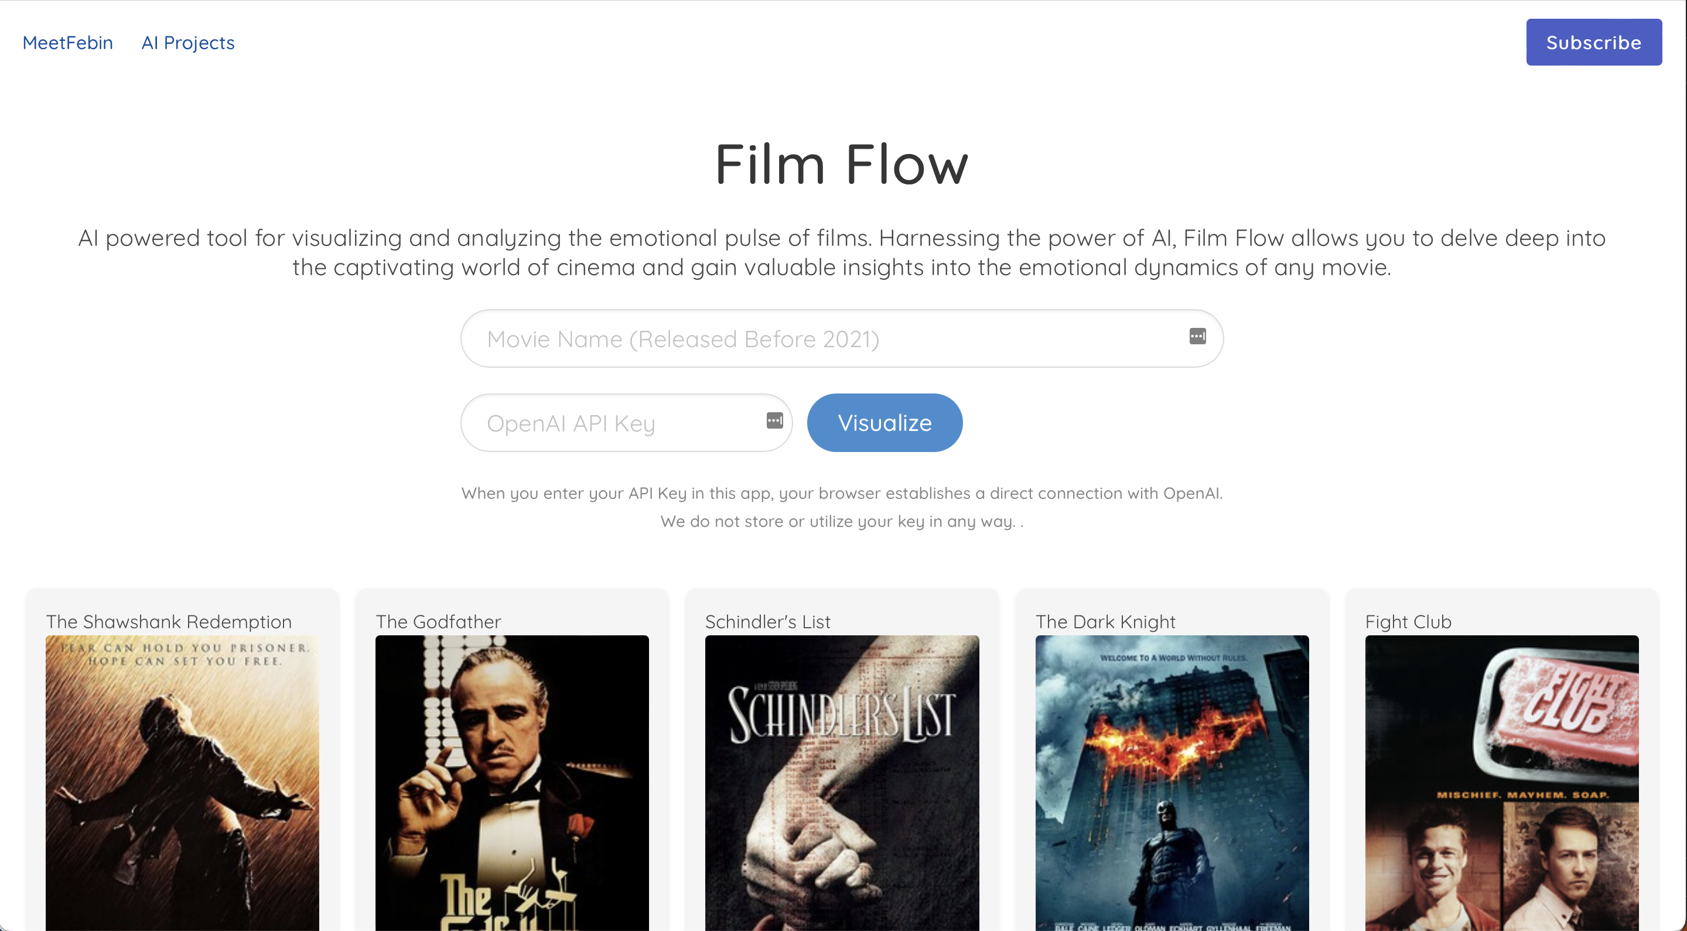Select the Fight Club poster
This screenshot has width=1687, height=931.
click(1502, 783)
